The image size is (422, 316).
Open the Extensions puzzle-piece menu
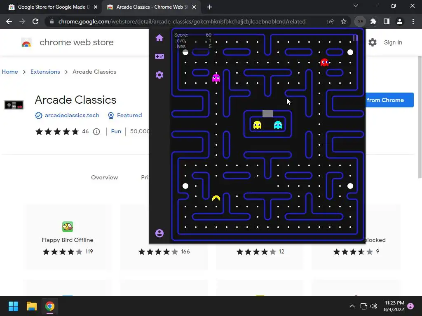pos(373,21)
